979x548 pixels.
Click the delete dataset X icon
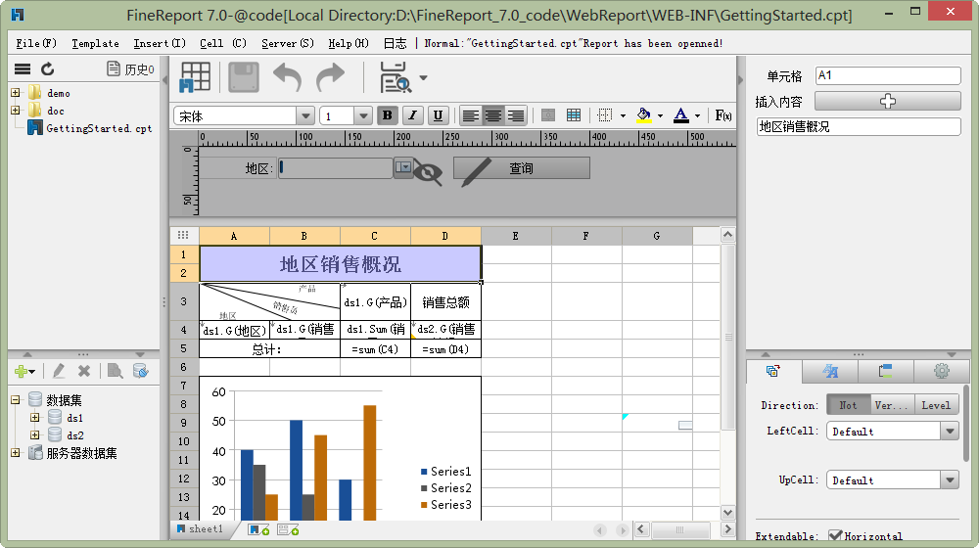(84, 371)
